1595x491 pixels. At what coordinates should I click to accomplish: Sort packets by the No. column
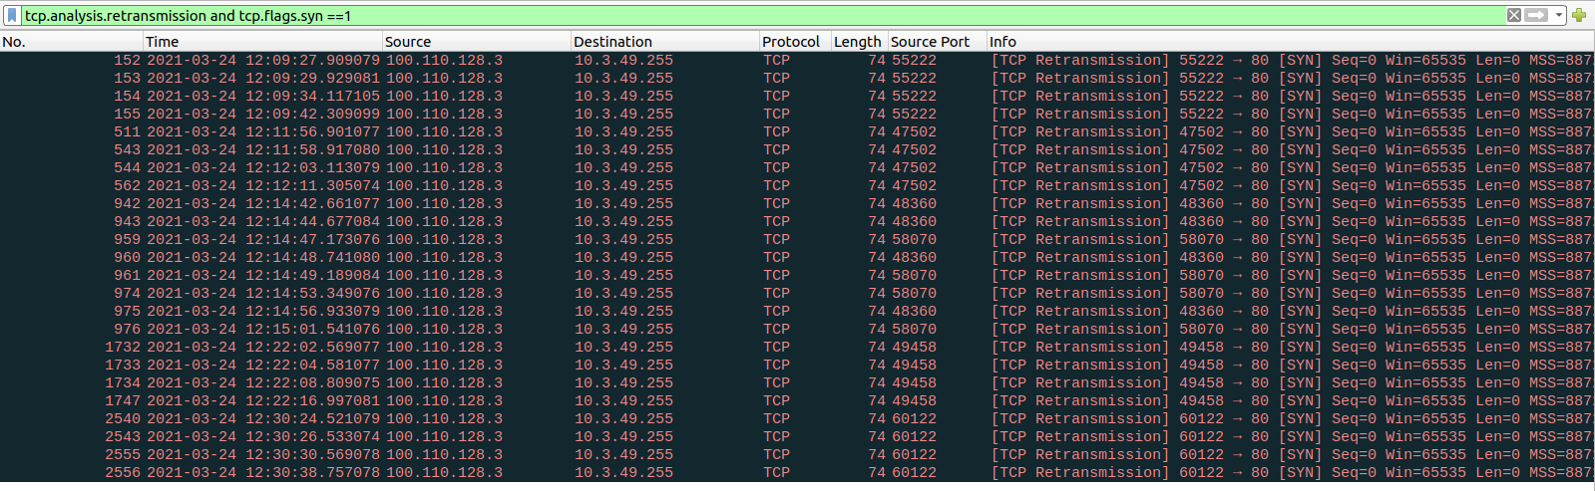point(70,42)
